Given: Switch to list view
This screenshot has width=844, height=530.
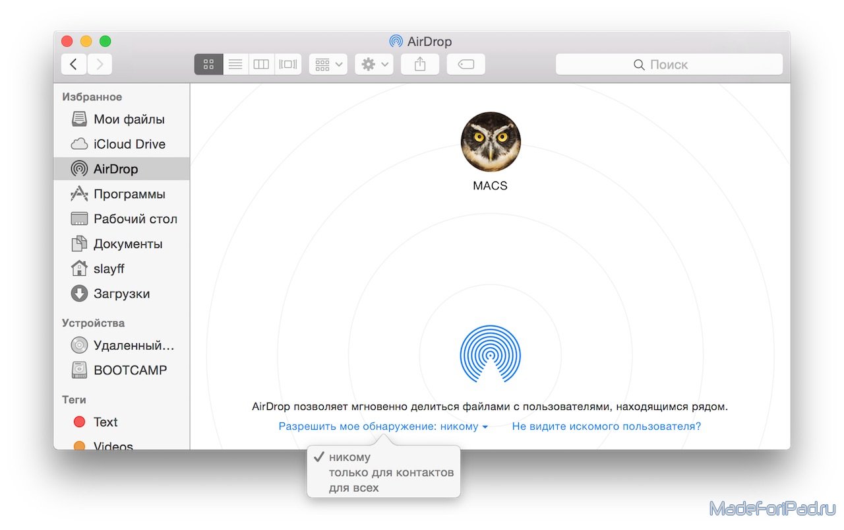Looking at the screenshot, I should point(235,64).
